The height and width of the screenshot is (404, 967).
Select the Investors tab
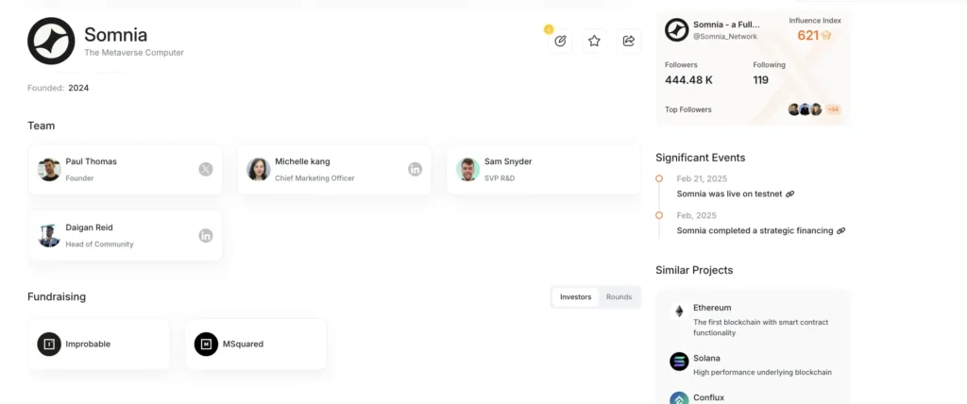[x=575, y=297]
